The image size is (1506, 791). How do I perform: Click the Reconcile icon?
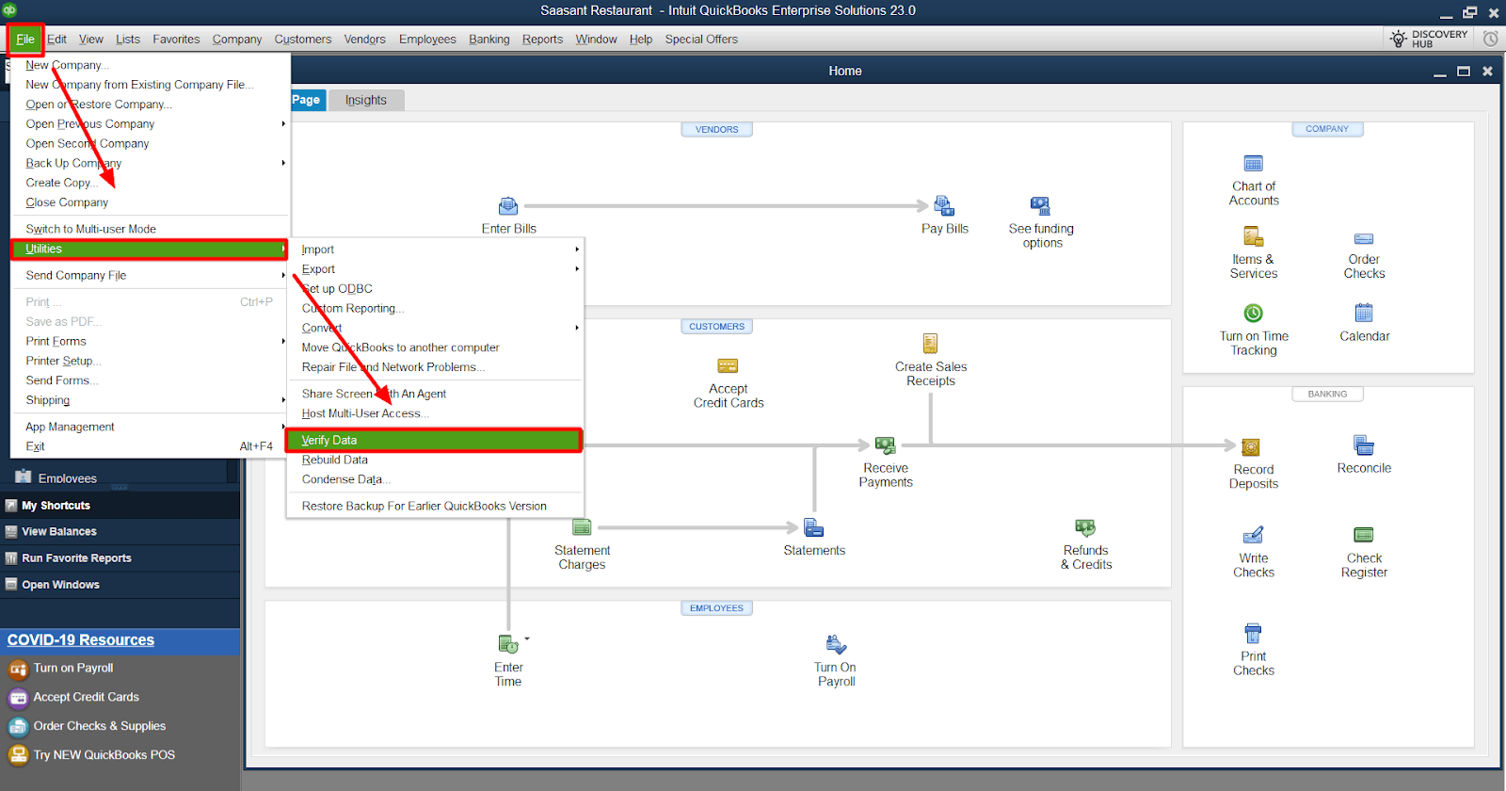point(1364,445)
